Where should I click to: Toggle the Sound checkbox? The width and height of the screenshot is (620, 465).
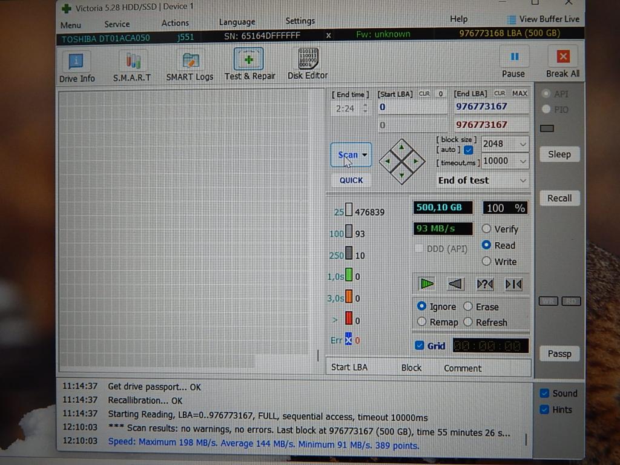(x=545, y=393)
